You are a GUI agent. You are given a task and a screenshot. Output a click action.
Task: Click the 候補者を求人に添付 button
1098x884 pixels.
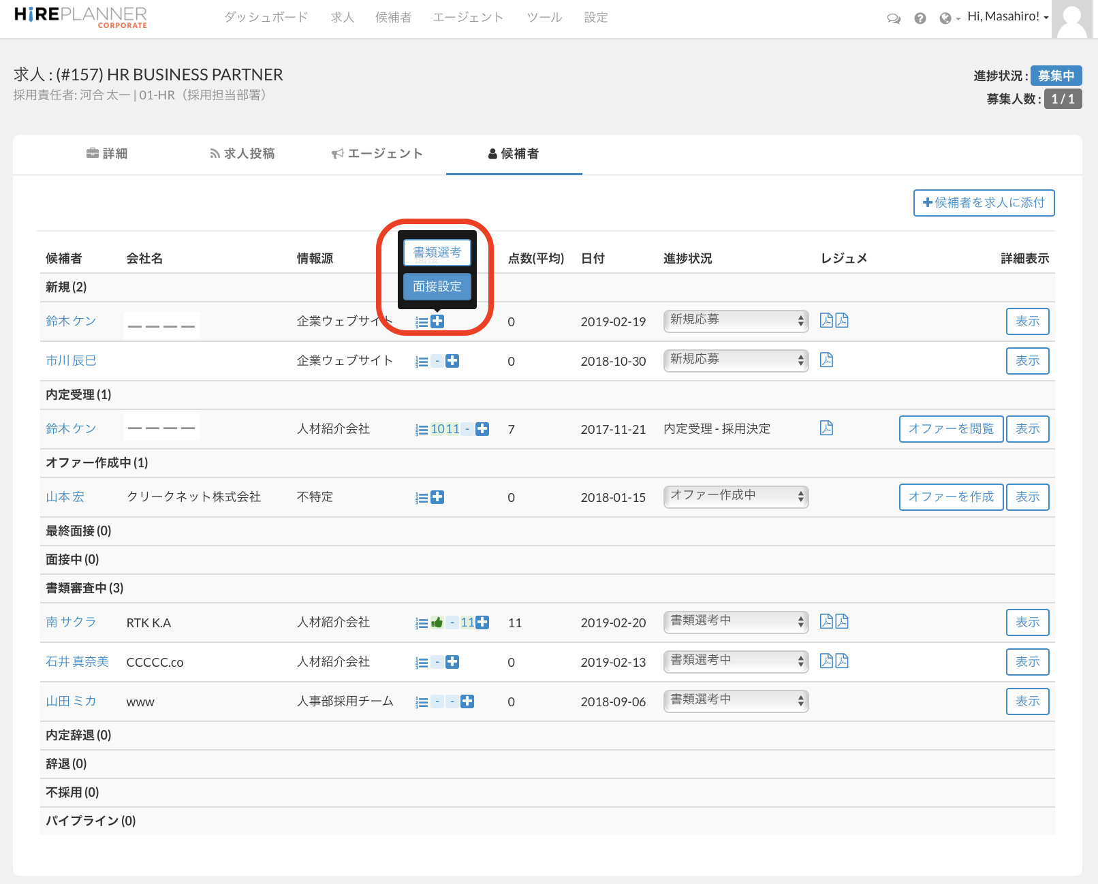984,203
